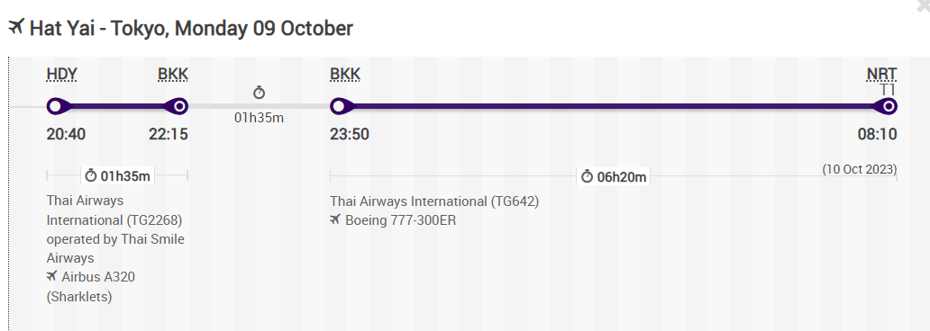
Task: Click the Thai Airways International (TG642) text
Action: pos(434,201)
